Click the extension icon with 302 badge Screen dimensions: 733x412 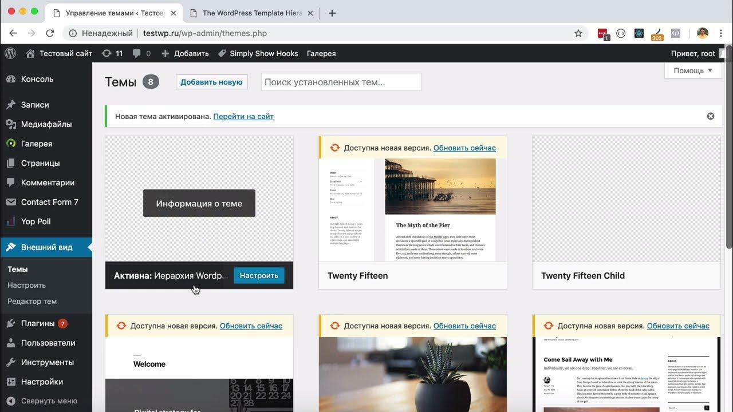pyautogui.click(x=657, y=34)
